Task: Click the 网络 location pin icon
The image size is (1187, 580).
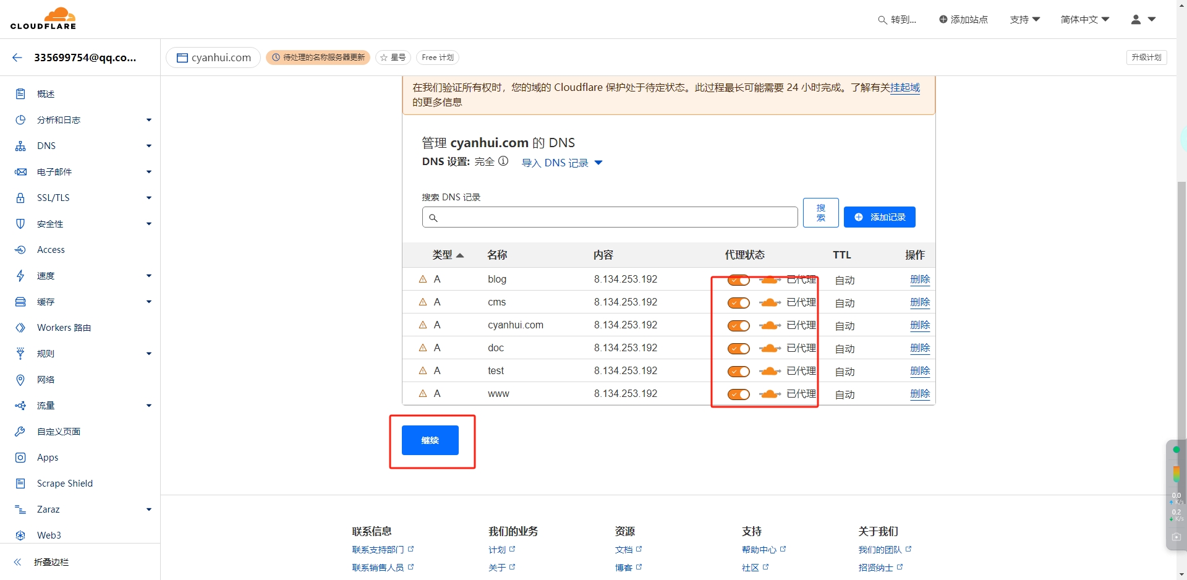Action: click(x=20, y=380)
